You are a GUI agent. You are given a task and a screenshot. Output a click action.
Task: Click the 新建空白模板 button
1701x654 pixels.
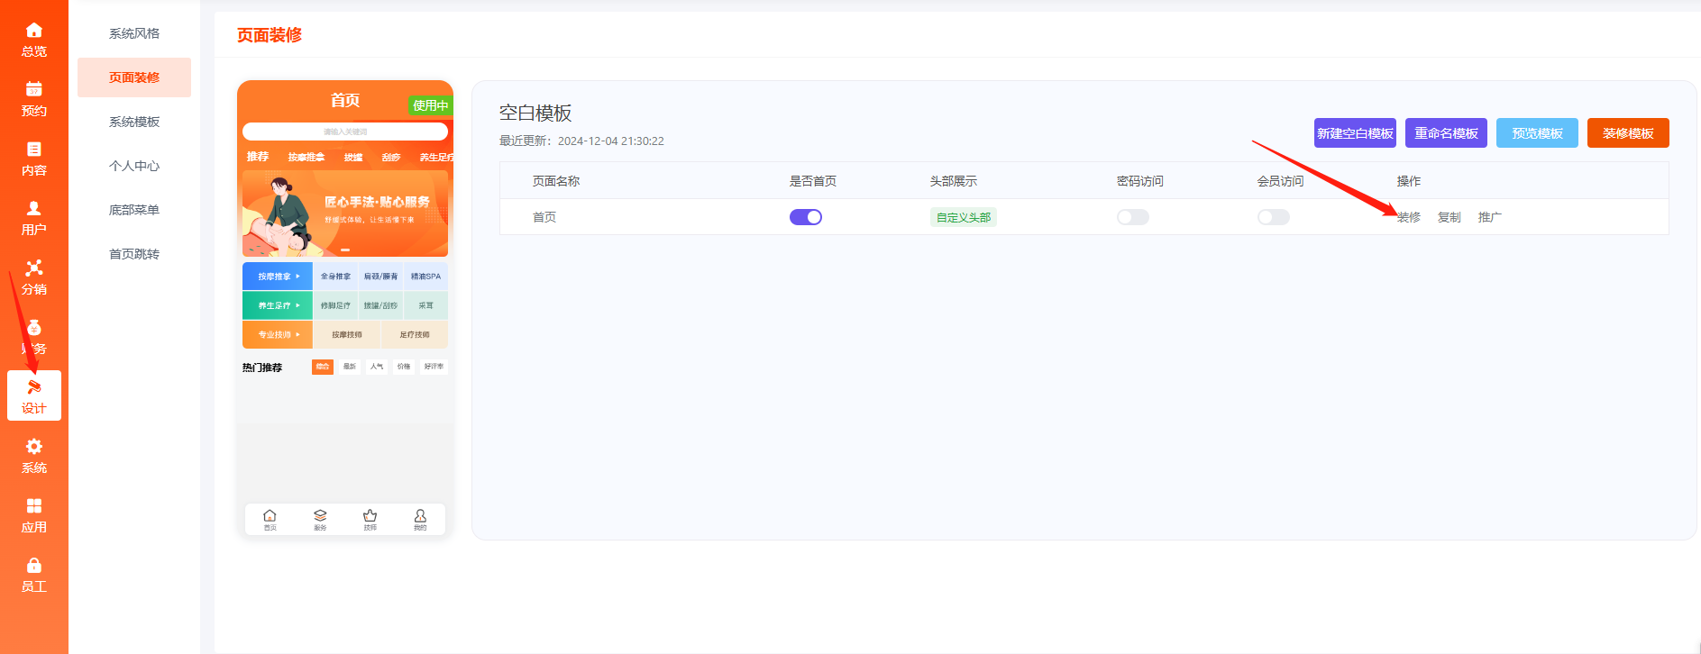[x=1354, y=133]
